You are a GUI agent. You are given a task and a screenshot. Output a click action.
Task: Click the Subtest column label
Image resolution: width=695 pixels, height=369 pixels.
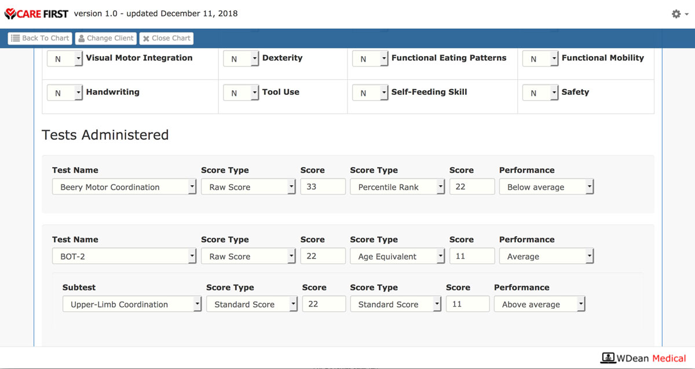click(x=79, y=287)
